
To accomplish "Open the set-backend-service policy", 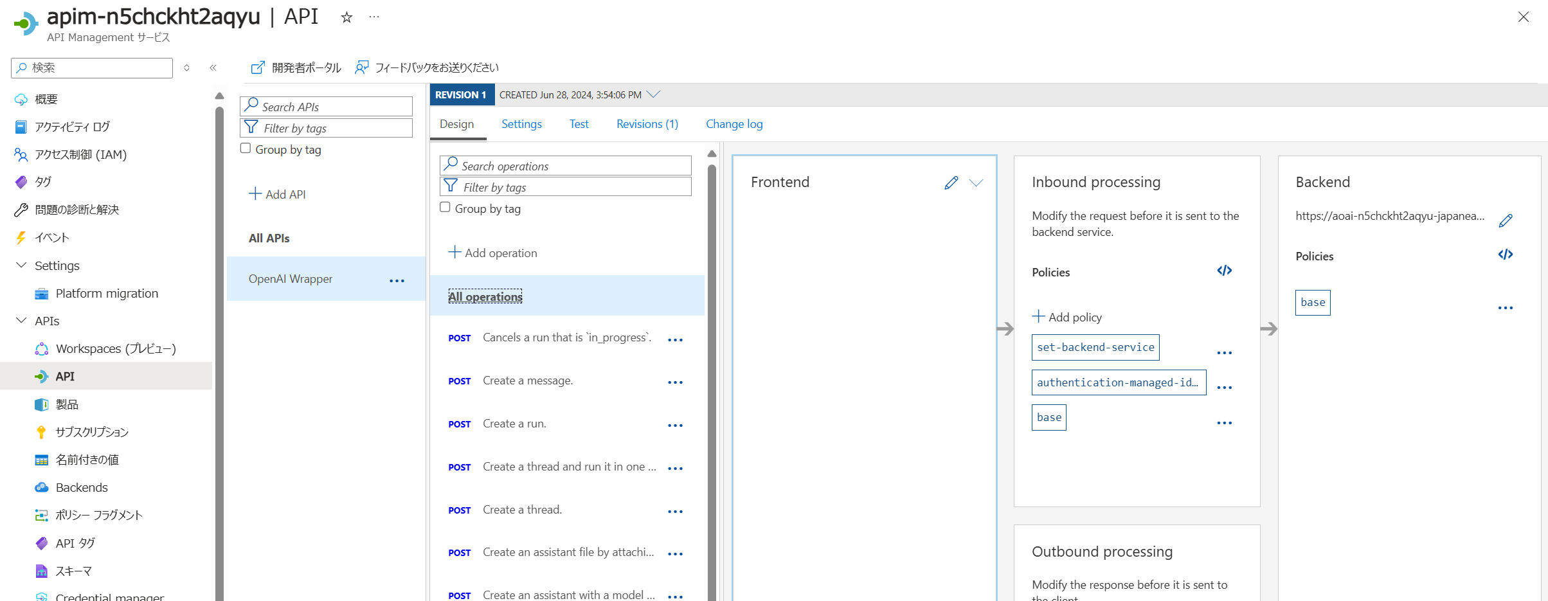I will (1095, 347).
